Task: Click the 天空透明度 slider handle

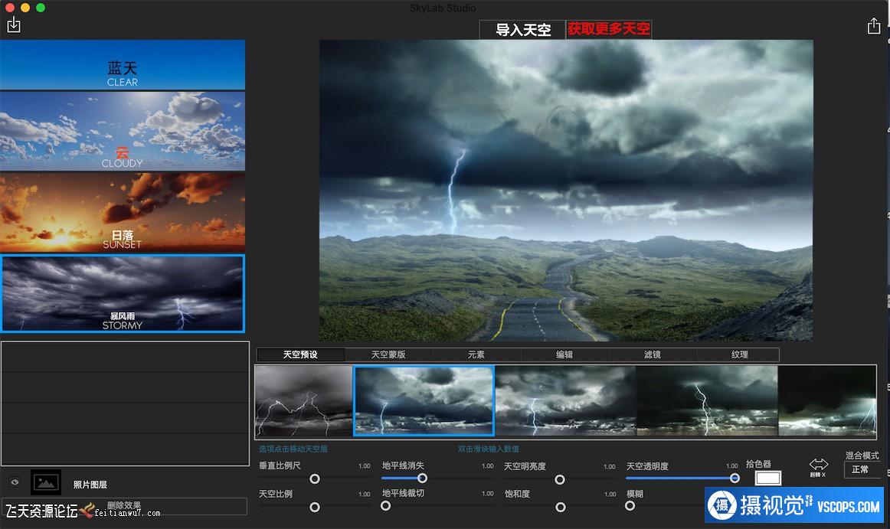Action: tap(735, 478)
